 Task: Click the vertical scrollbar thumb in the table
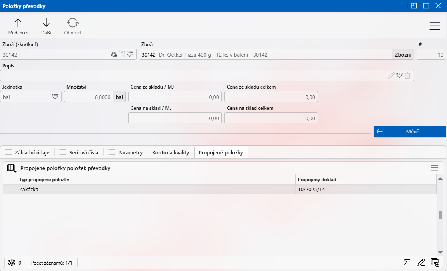coord(440,215)
